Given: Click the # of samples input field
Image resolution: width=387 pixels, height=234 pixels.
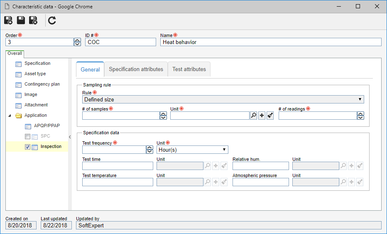Looking at the screenshot, I should click(121, 116).
